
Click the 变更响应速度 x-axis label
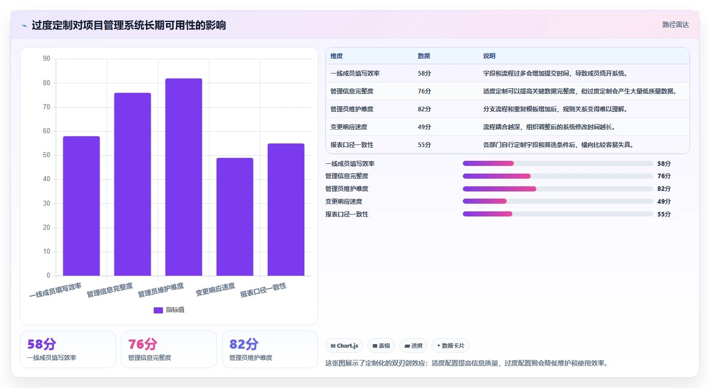[x=216, y=289]
